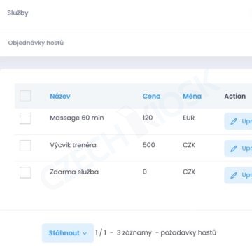The image size is (252, 252).
Task: Check the Massage 60 min row checkbox
Action: (x=25, y=118)
